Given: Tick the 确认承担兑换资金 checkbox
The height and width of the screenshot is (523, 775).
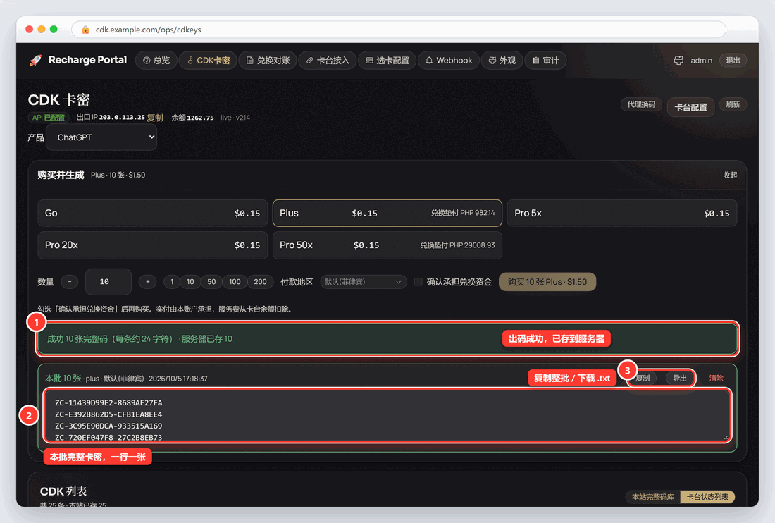Looking at the screenshot, I should [x=418, y=282].
